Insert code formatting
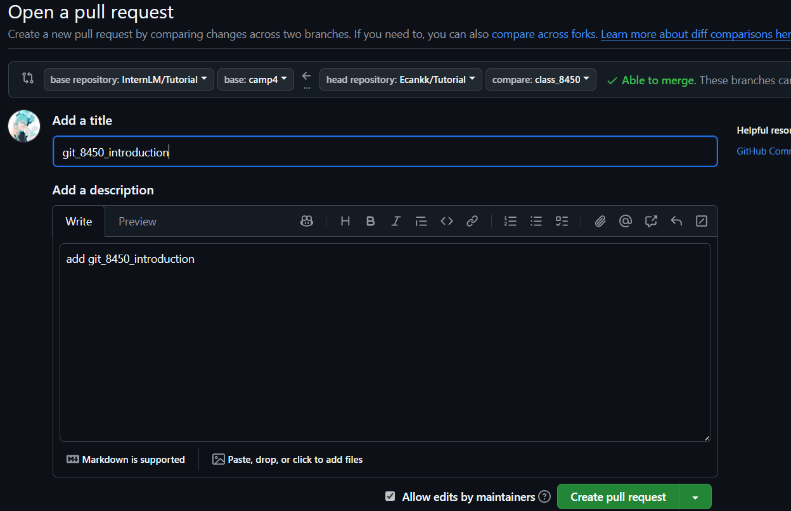The width and height of the screenshot is (791, 511). (x=447, y=221)
